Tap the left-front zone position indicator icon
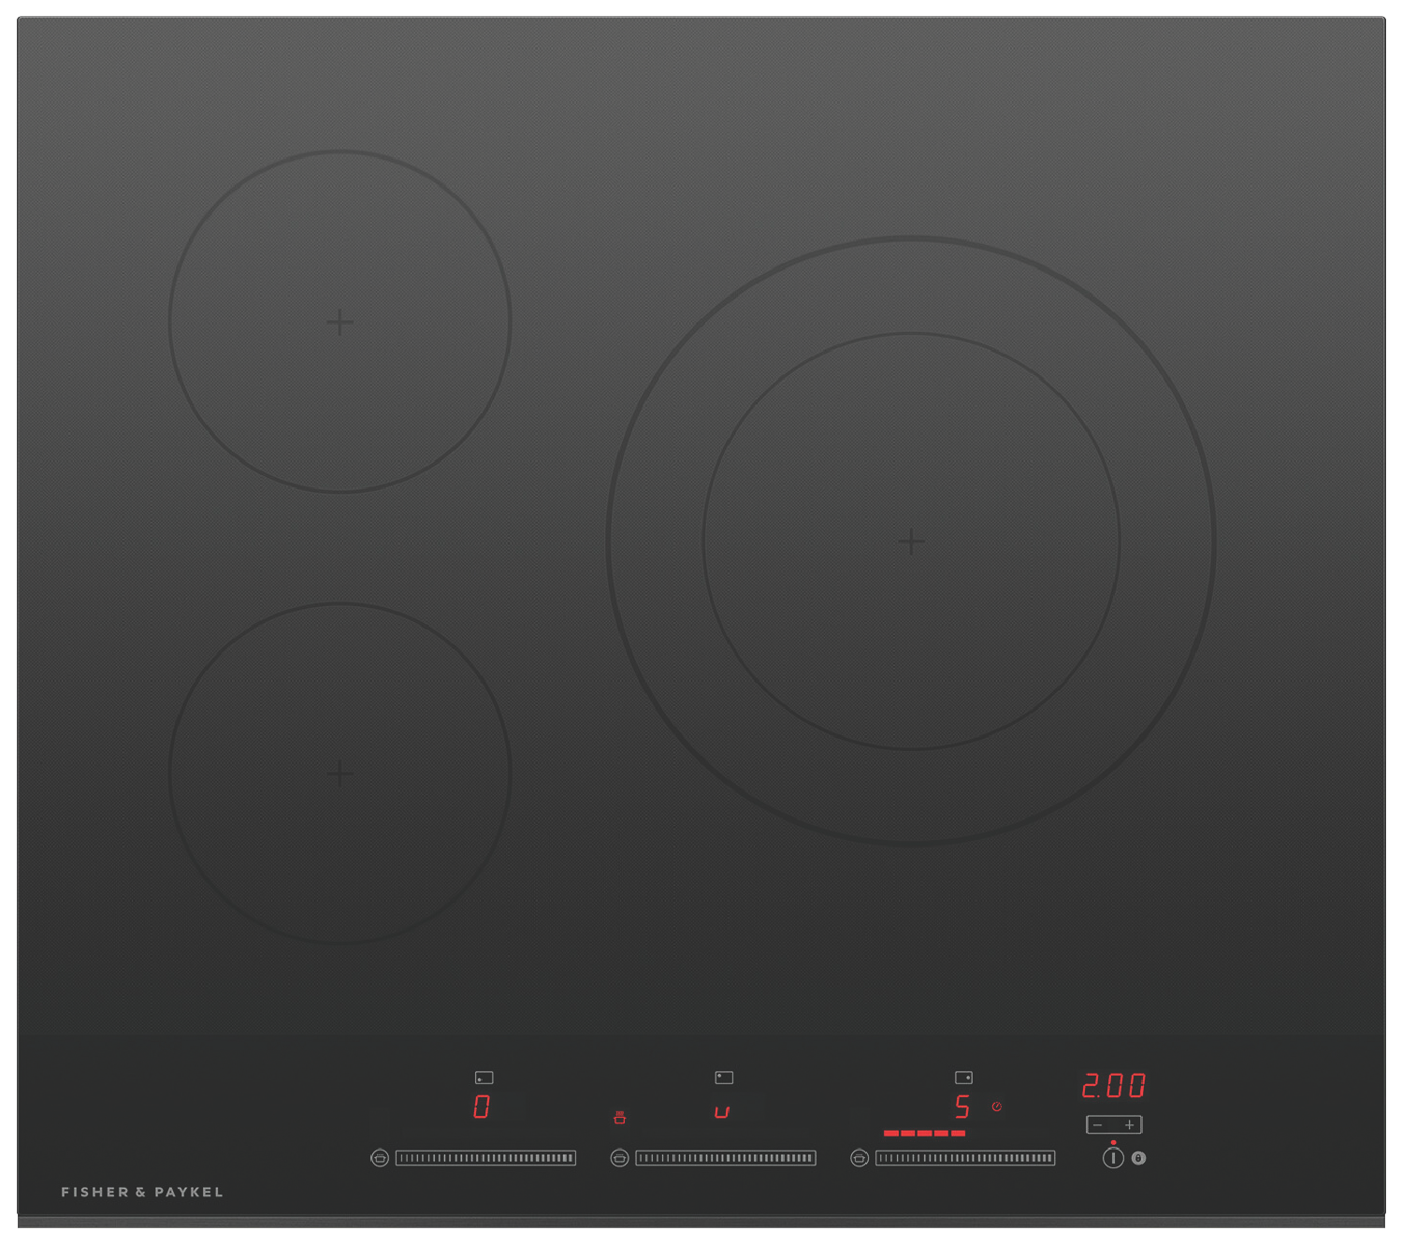 (484, 1078)
